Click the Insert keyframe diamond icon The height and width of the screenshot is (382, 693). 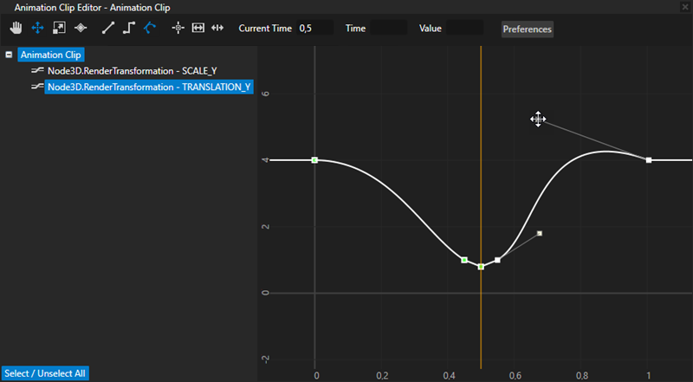tap(81, 28)
